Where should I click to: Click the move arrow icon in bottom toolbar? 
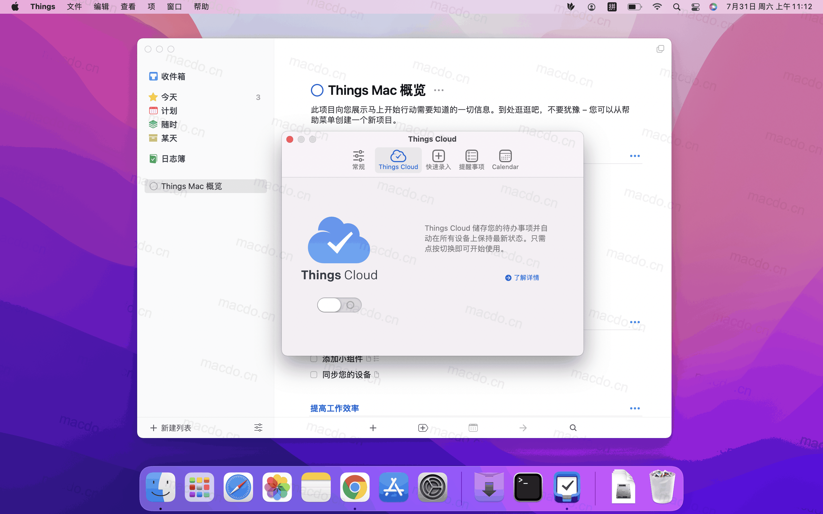click(523, 428)
